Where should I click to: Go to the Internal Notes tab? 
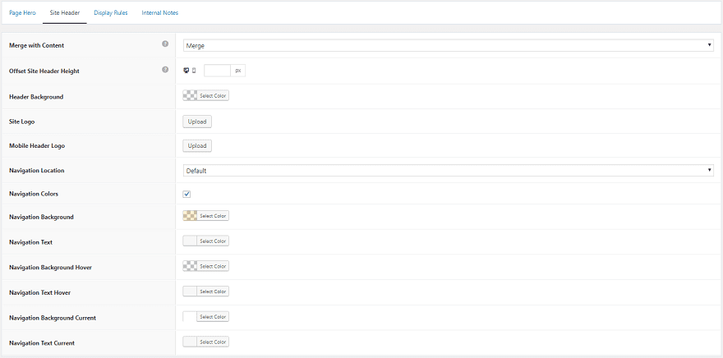(x=159, y=13)
